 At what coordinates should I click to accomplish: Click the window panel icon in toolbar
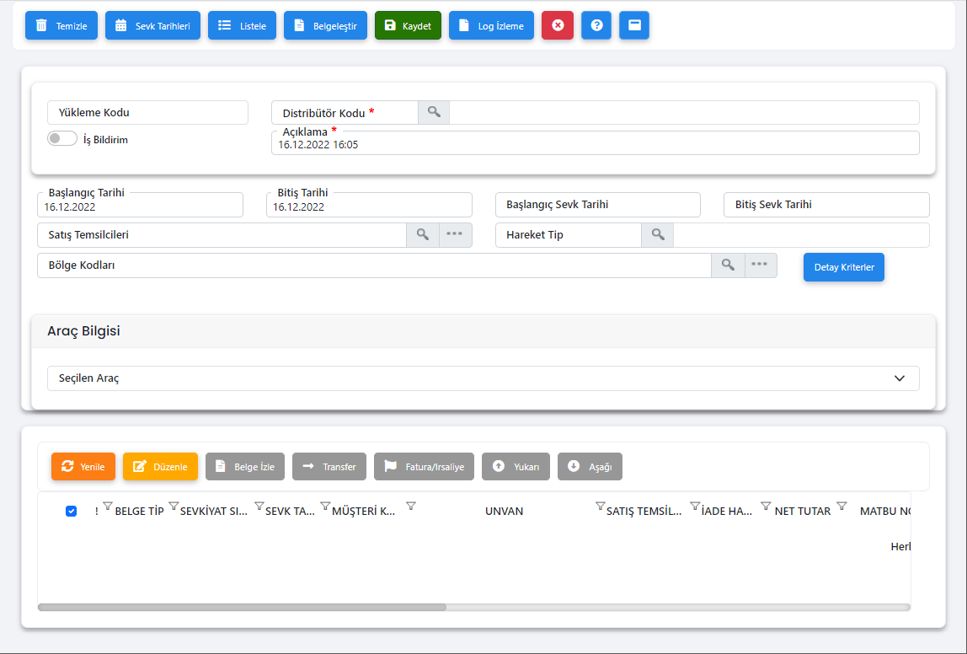pos(634,26)
